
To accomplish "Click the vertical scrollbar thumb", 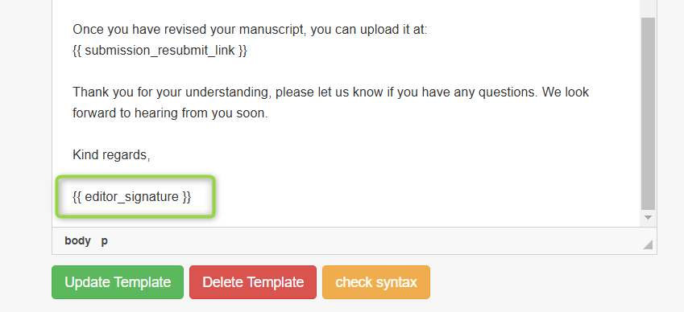I will [x=648, y=113].
